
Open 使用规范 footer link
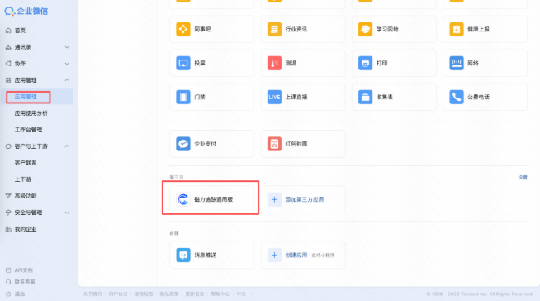click(x=144, y=294)
